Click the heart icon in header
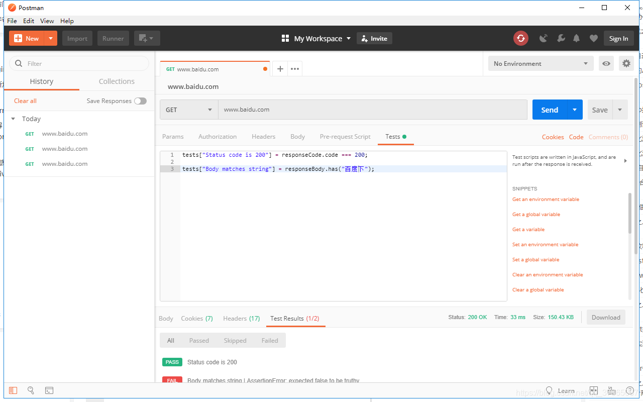Image resolution: width=643 pixels, height=402 pixels. click(x=593, y=38)
